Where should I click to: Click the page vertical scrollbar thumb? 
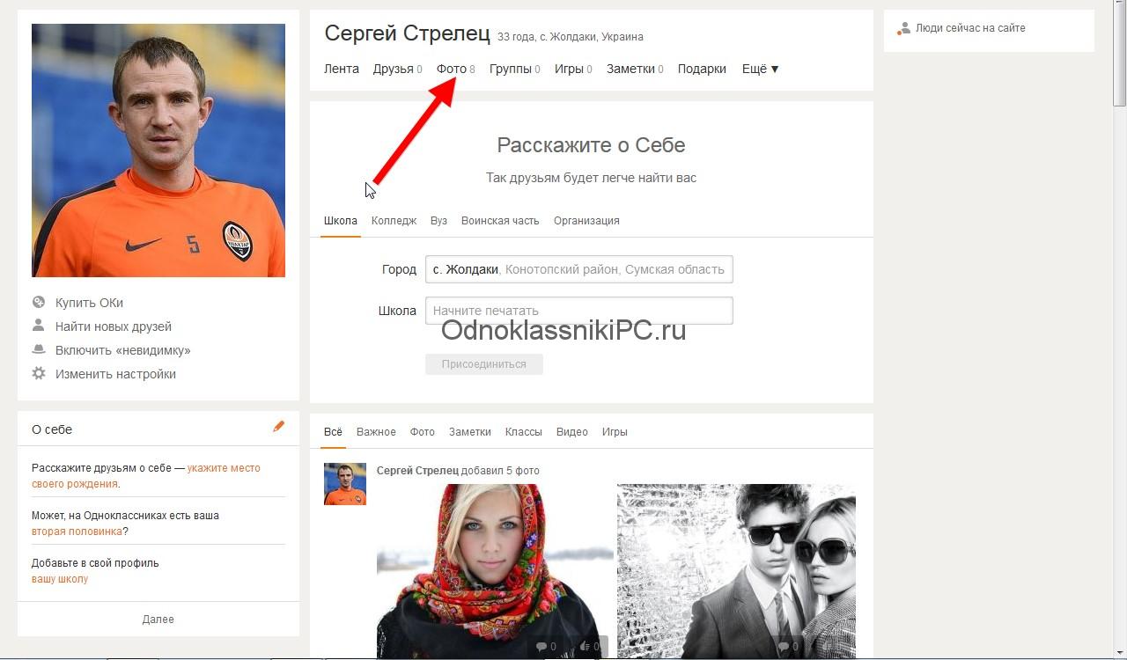(1119, 53)
